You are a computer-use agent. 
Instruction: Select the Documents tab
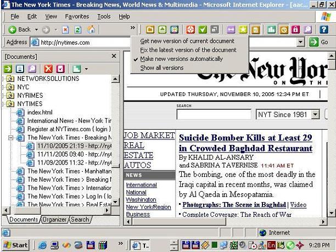pyautogui.click(x=24, y=220)
